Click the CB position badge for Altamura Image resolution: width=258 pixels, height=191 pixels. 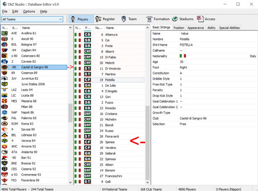pyautogui.click(x=88, y=34)
